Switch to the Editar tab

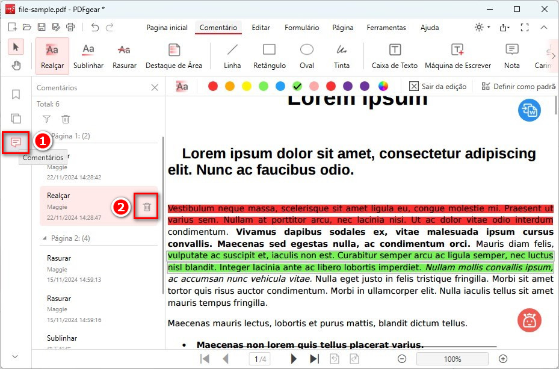[x=261, y=28]
